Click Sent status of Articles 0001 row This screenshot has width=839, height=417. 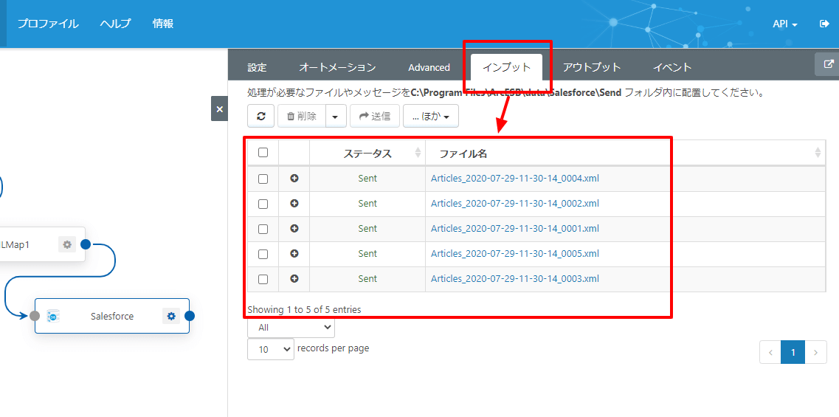point(367,229)
